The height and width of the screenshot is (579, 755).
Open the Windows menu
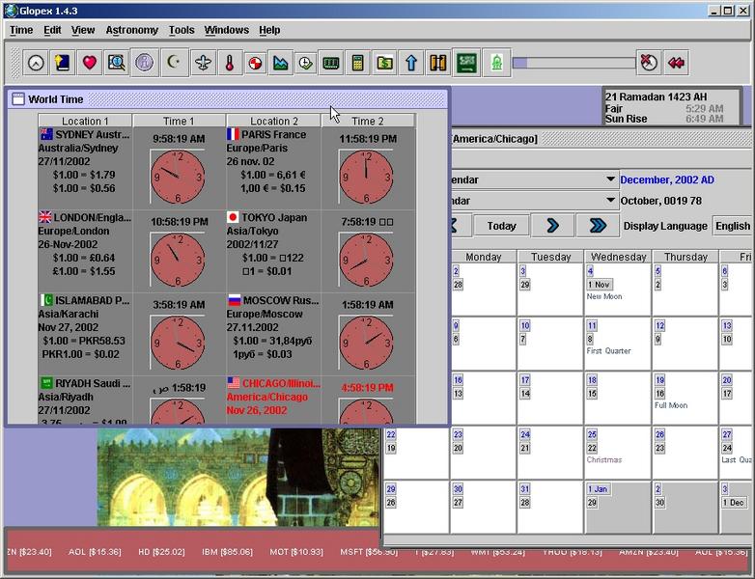(x=226, y=30)
